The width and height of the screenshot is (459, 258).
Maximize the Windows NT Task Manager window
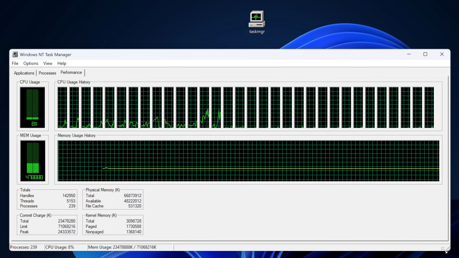point(425,54)
